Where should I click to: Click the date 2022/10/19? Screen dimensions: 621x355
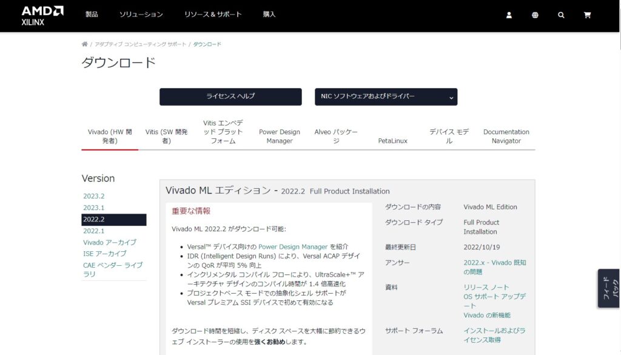pos(482,247)
